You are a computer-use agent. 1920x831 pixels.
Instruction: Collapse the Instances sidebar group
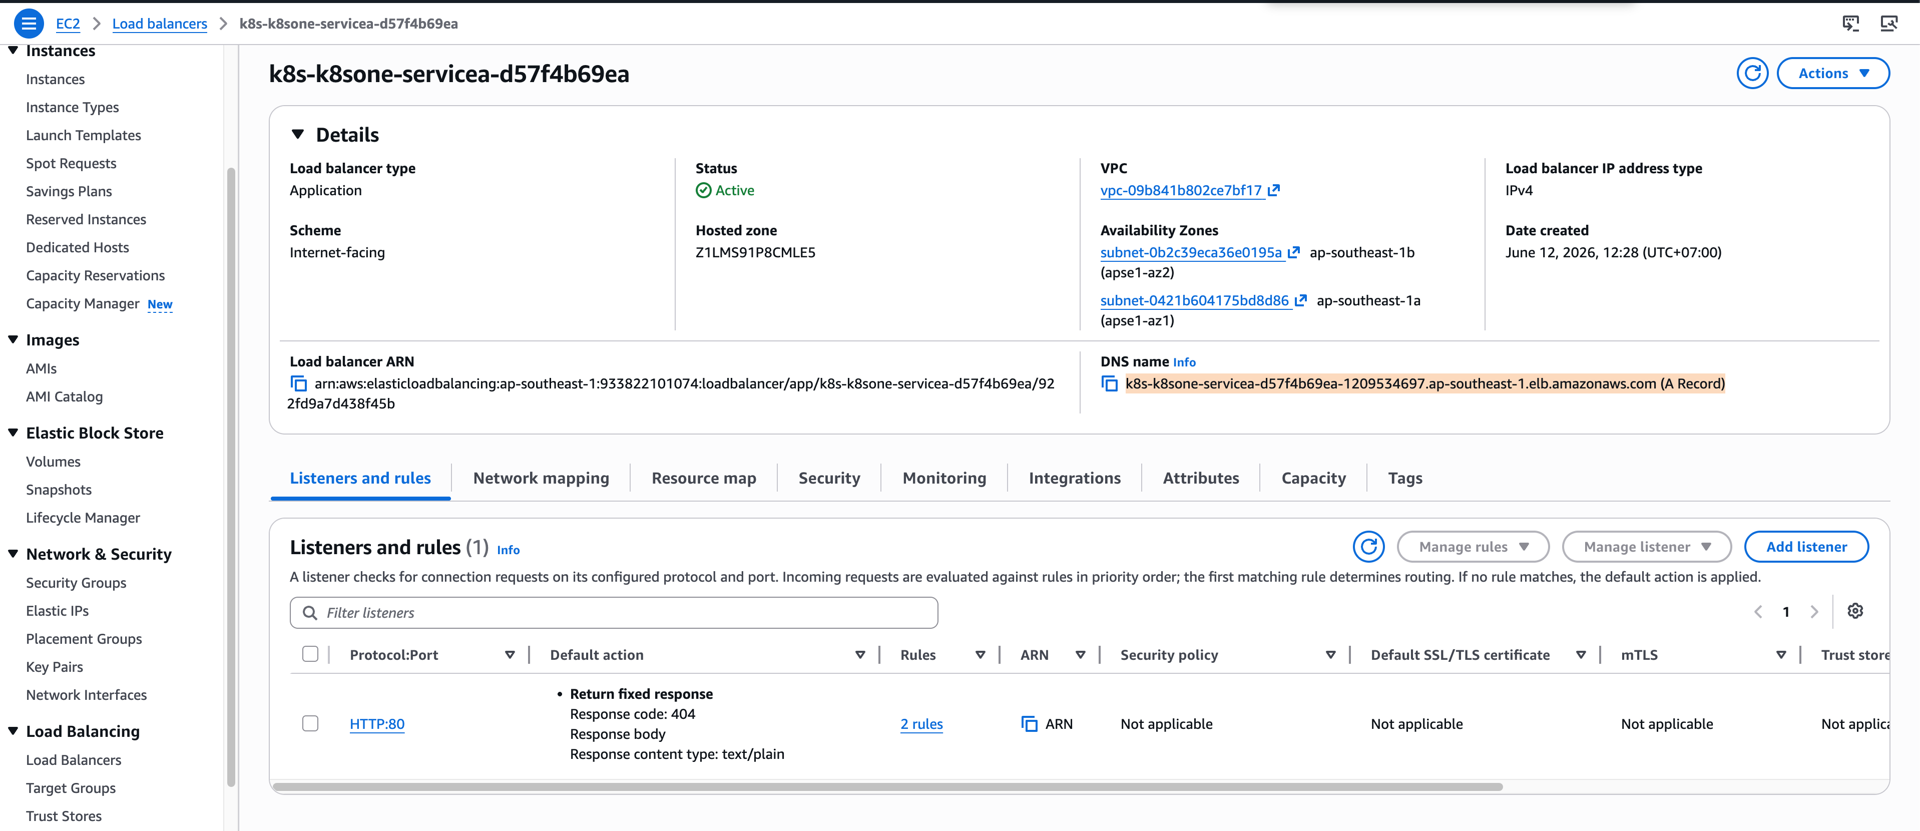tap(13, 50)
